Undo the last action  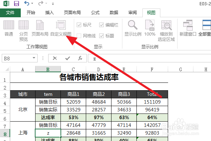(x=26, y=3)
